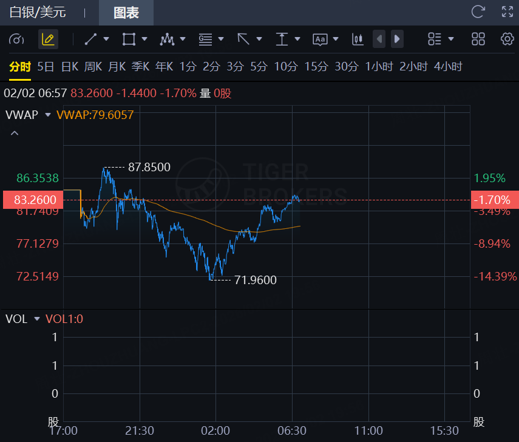Click the 83.2600 current price marker
This screenshot has width=519, height=442.
[x=32, y=200]
